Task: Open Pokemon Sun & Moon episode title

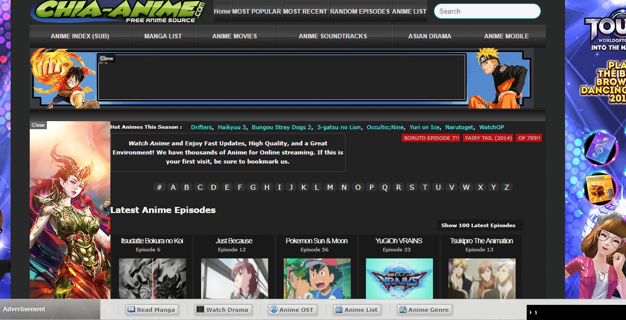Action: [x=317, y=241]
